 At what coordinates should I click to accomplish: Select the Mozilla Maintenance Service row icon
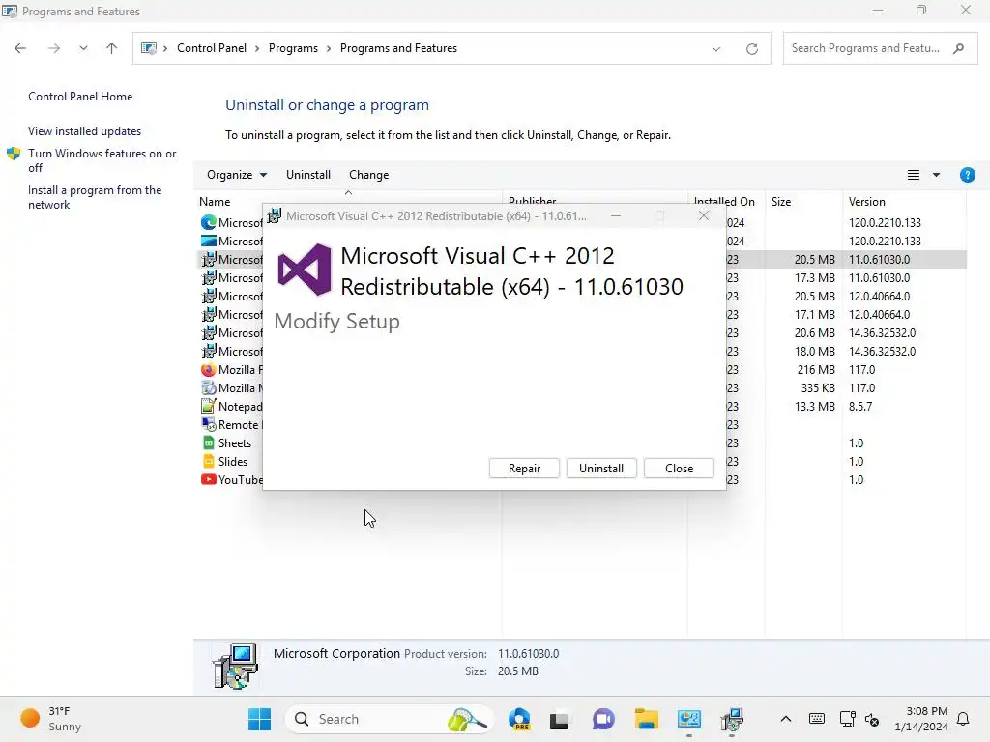[x=209, y=388]
